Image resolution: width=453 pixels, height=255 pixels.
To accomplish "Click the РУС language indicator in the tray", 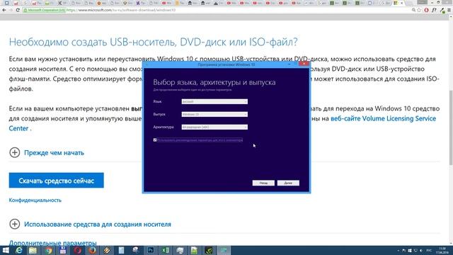I will (x=429, y=250).
